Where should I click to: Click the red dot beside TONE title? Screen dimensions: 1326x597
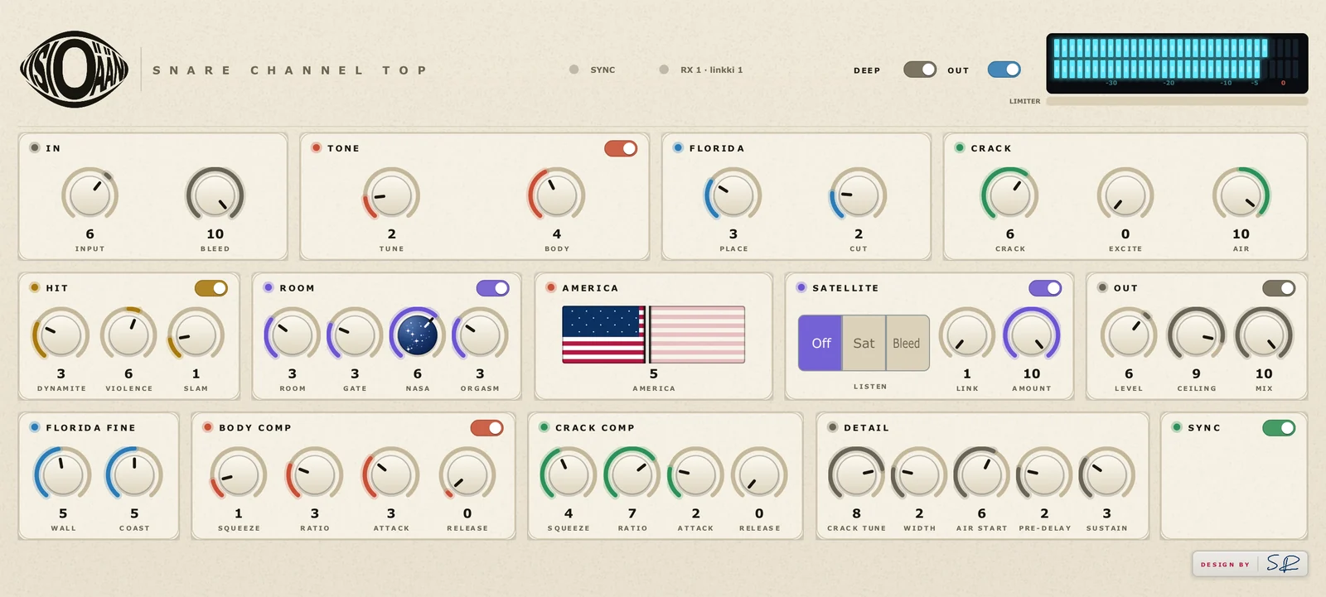tap(317, 147)
